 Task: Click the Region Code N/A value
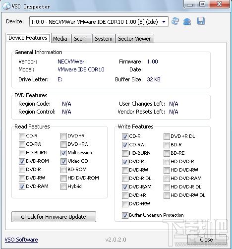point(66,104)
